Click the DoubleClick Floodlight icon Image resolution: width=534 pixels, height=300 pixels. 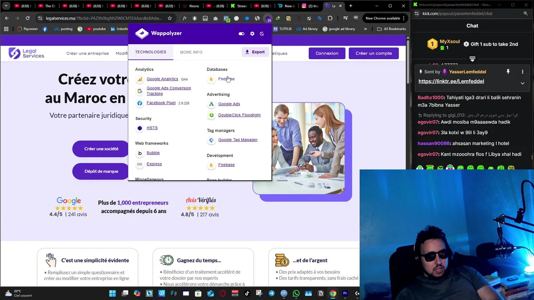click(x=211, y=115)
